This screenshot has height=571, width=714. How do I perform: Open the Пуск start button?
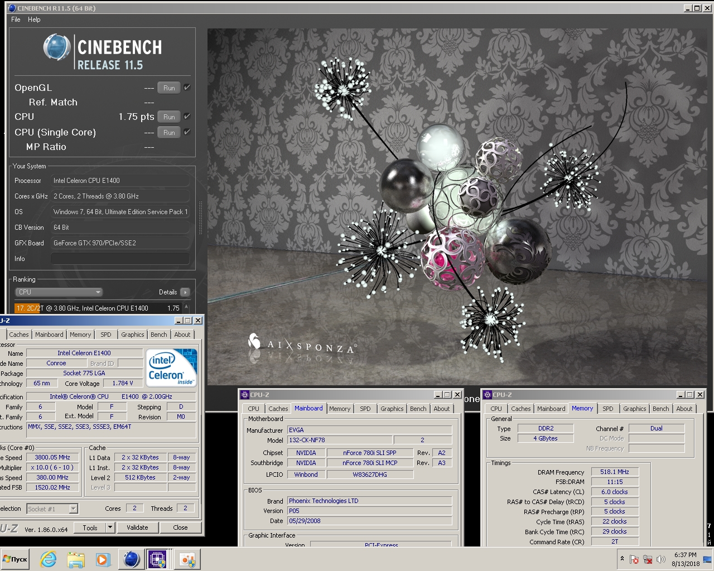(x=15, y=559)
